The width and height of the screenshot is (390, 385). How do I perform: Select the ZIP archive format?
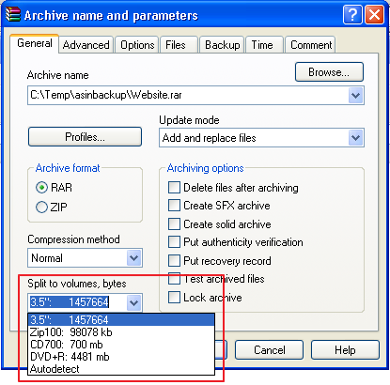tap(52, 207)
